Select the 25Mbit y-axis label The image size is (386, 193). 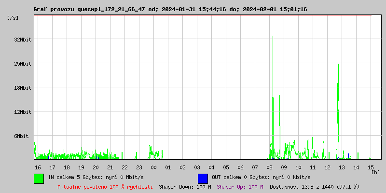coord(23,64)
